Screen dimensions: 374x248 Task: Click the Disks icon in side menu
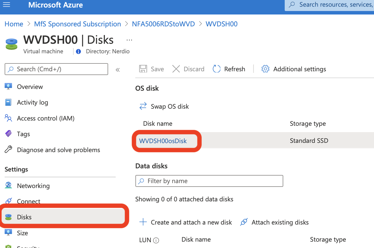point(8,217)
